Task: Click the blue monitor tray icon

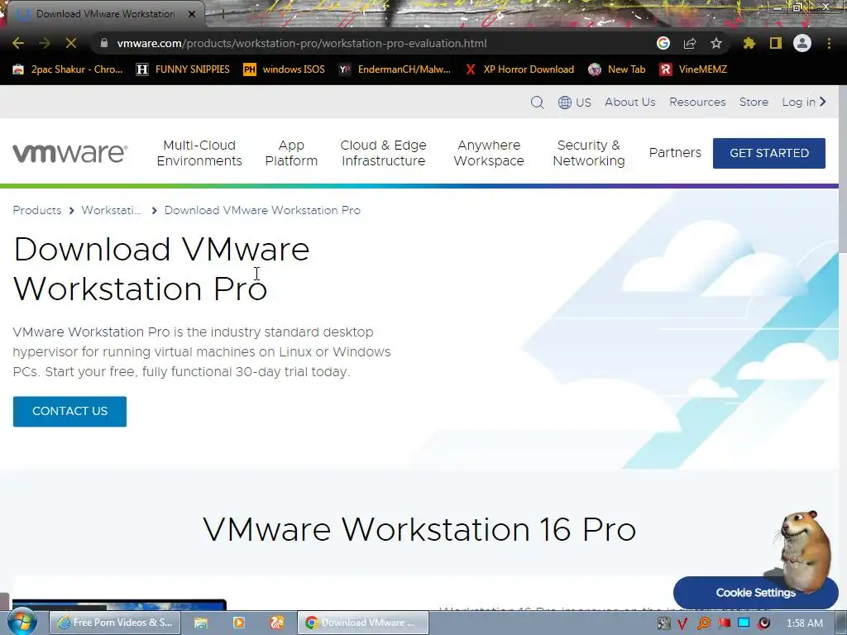Action: [744, 623]
